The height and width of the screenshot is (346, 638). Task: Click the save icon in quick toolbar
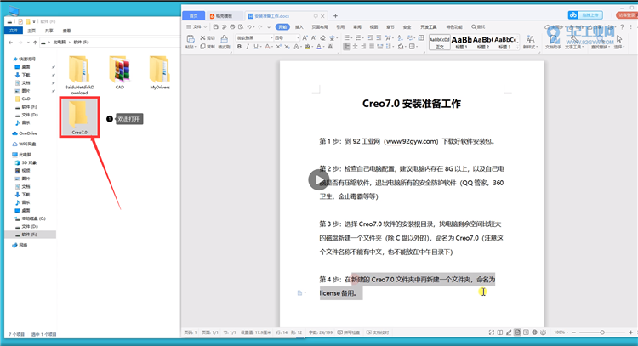(216, 27)
